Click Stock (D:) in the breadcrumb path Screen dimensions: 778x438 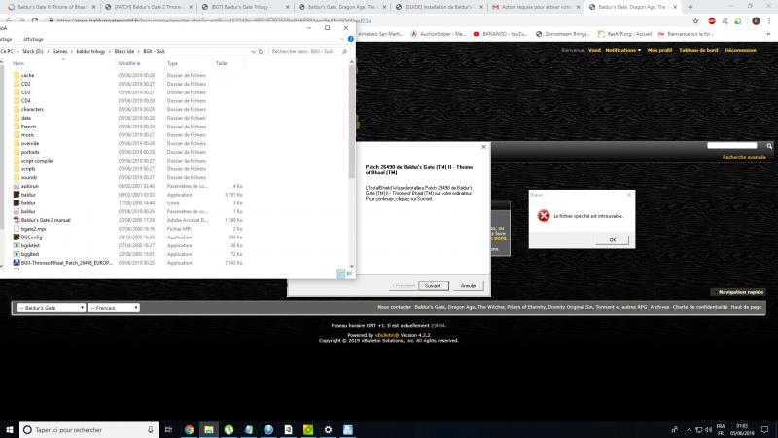[x=33, y=52]
